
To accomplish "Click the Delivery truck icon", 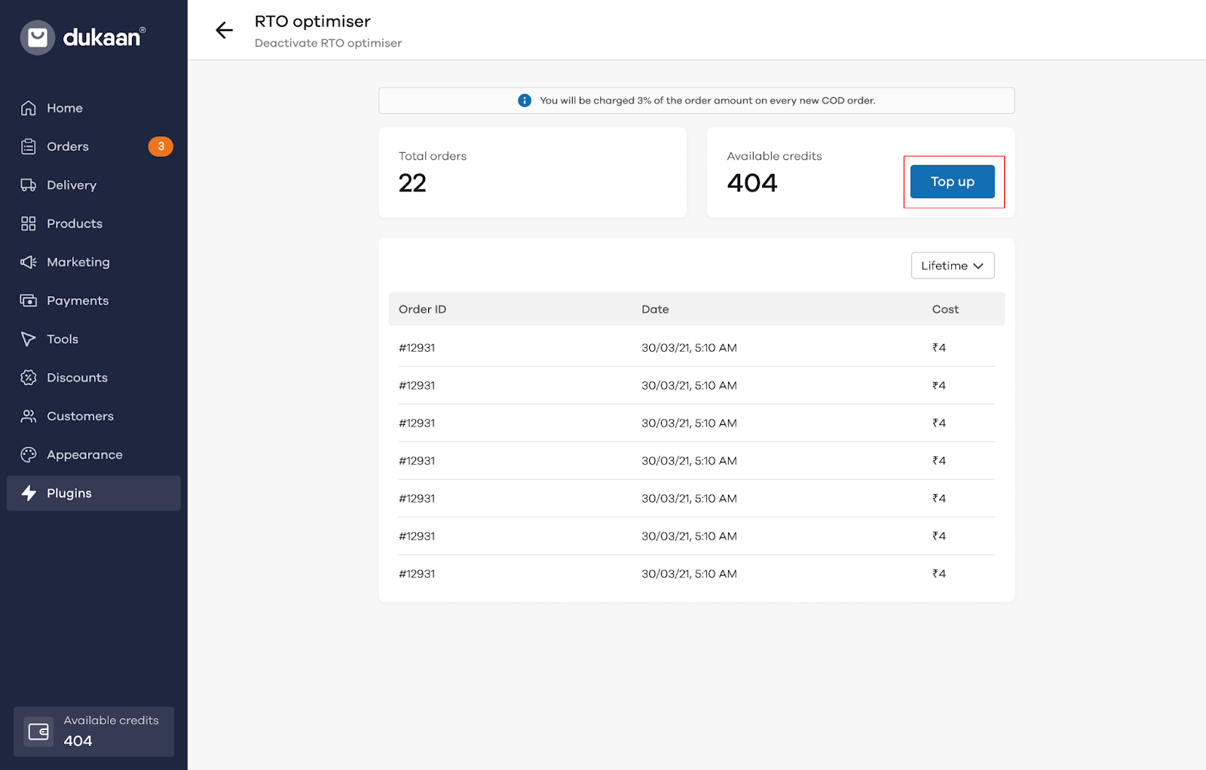I will (x=29, y=185).
